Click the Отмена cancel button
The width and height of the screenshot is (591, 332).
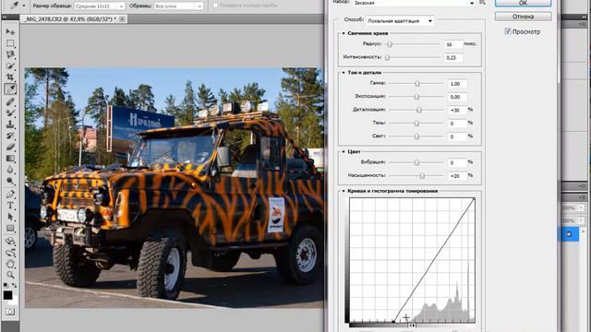coord(524,17)
